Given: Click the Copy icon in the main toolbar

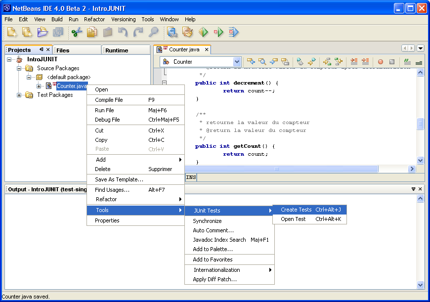Looking at the screenshot, I should (x=92, y=32).
